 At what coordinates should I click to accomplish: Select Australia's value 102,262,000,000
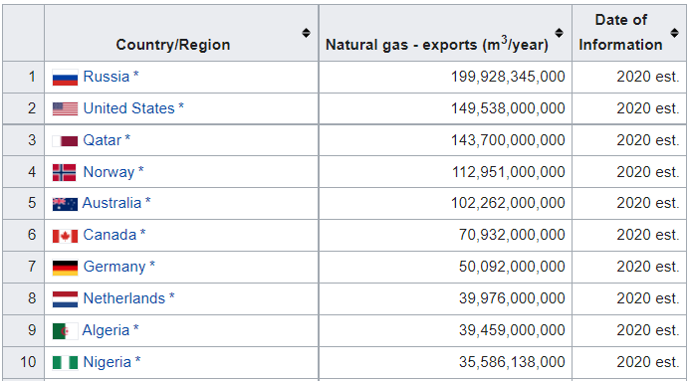(508, 203)
